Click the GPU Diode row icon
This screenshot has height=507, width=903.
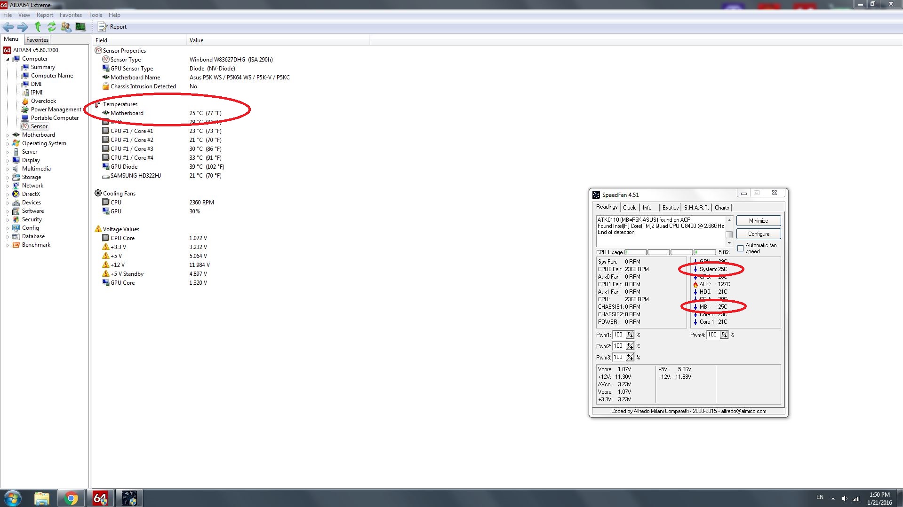tap(106, 166)
